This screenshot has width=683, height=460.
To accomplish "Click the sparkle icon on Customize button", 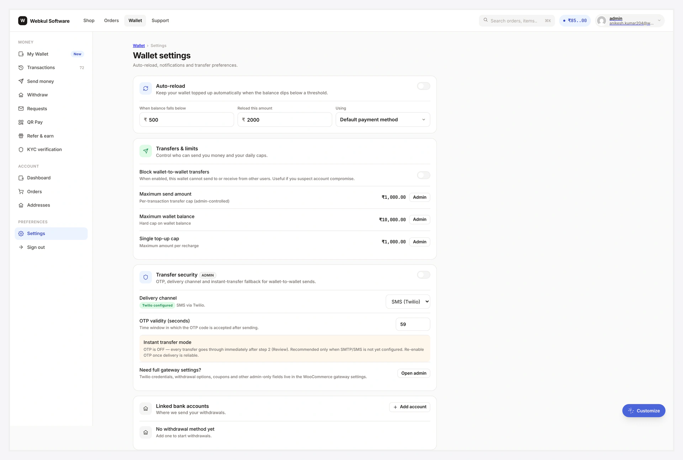I will point(631,411).
